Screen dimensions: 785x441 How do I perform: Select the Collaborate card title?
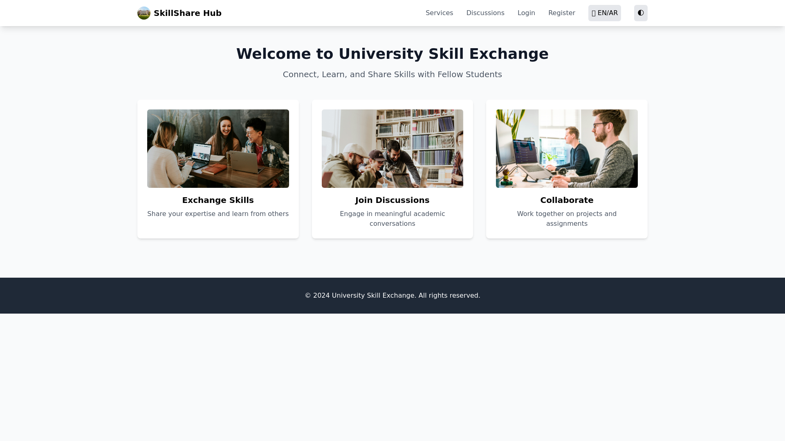567,200
